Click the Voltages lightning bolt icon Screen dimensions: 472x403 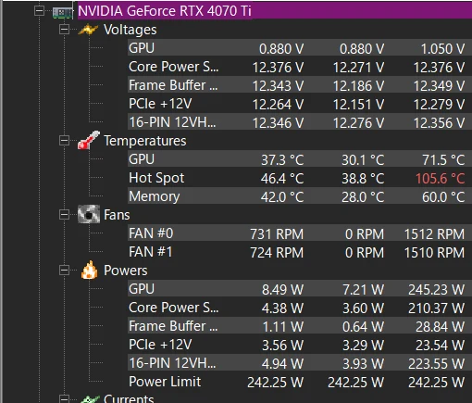pos(88,30)
